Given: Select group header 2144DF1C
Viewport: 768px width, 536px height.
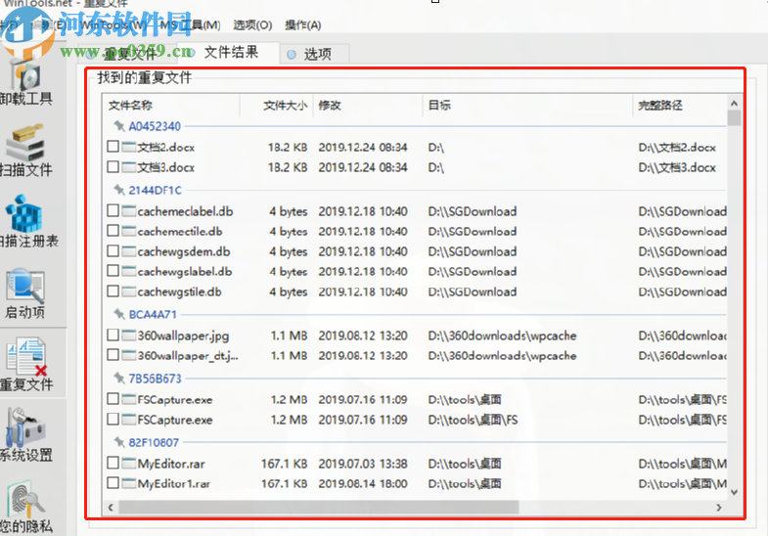Looking at the screenshot, I should point(155,190).
